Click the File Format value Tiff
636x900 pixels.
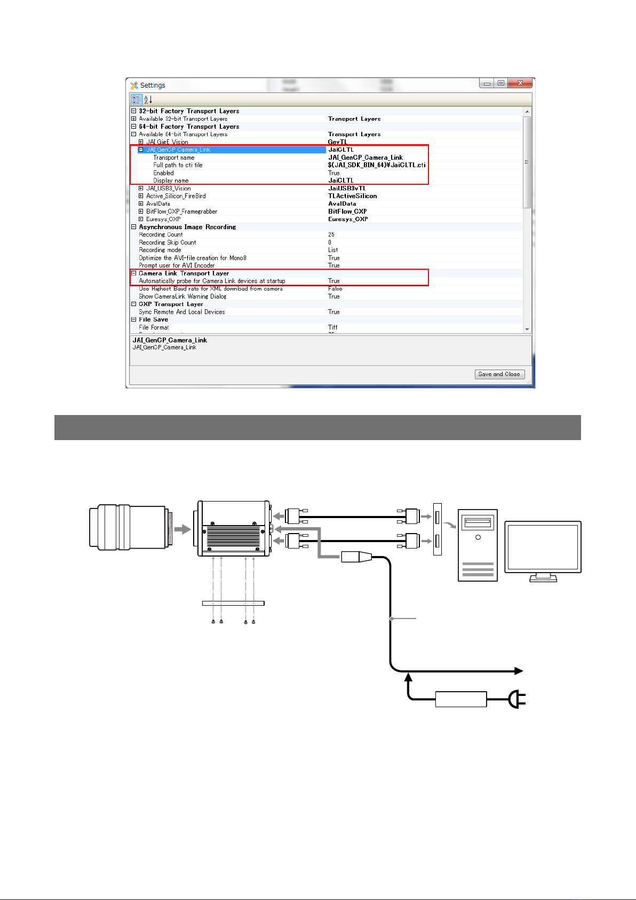click(x=332, y=327)
